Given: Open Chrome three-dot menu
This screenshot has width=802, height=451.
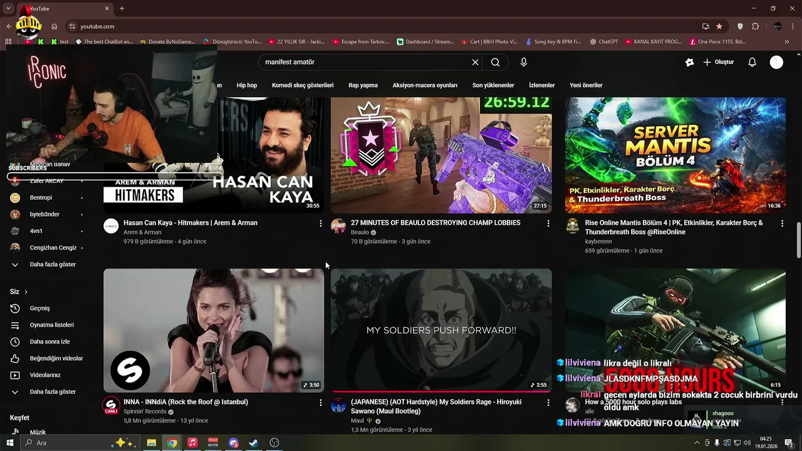Looking at the screenshot, I should point(794,26).
